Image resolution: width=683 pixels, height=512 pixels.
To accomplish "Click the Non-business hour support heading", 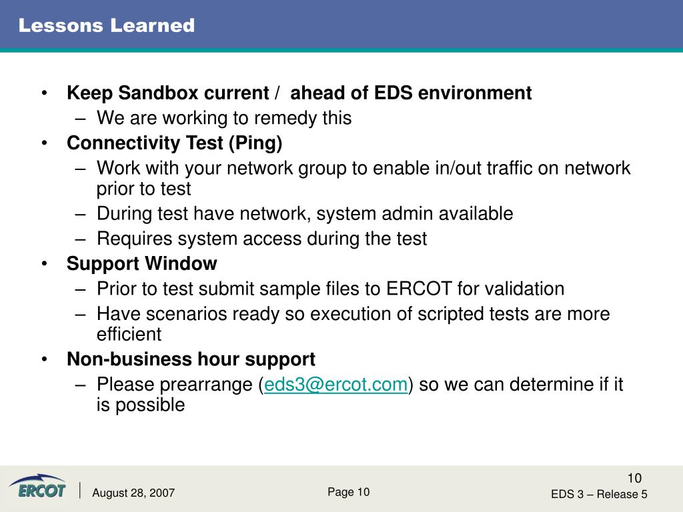I will (x=191, y=359).
